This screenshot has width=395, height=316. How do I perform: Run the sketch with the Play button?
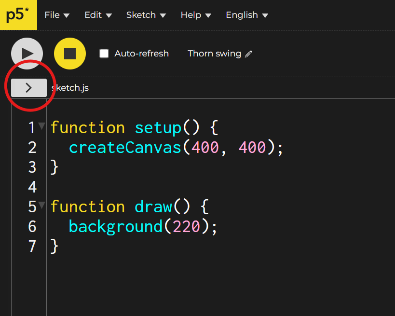27,54
